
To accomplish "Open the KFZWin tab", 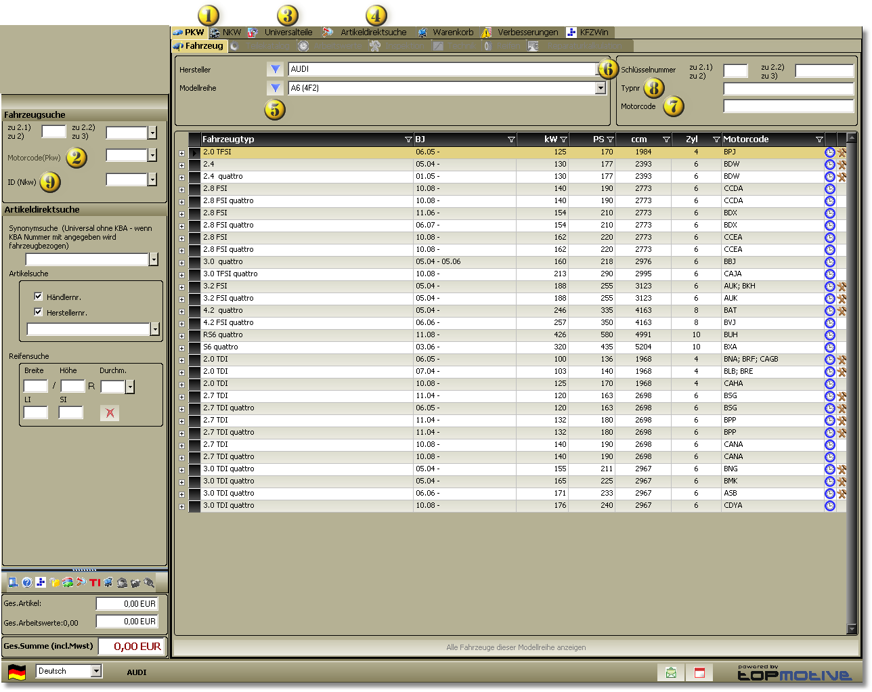I will [x=588, y=32].
